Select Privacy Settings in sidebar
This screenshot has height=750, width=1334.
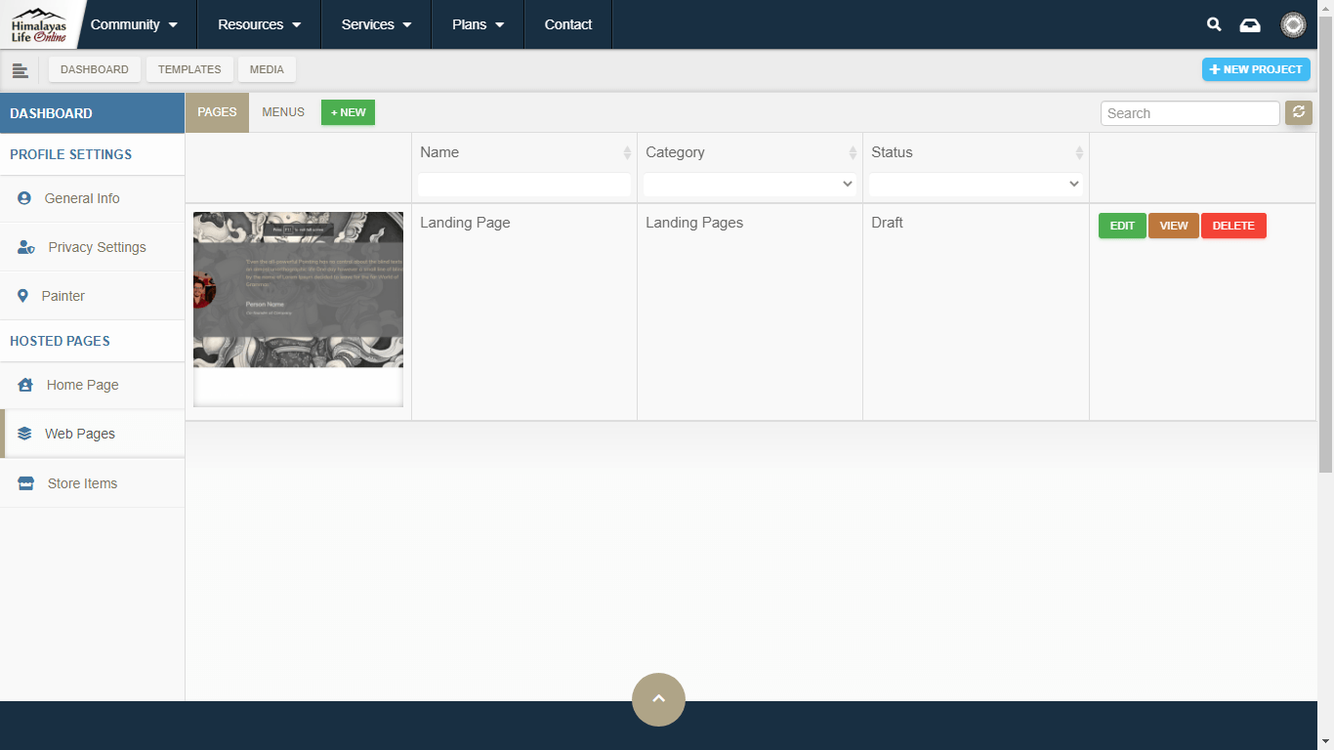pyautogui.click(x=97, y=247)
